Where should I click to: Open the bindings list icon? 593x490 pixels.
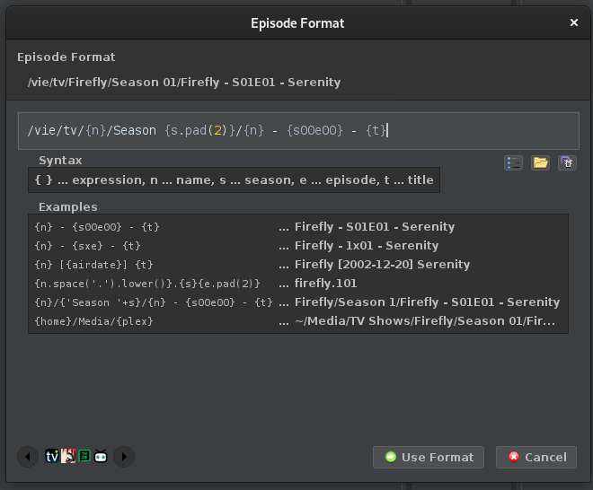[x=513, y=162]
